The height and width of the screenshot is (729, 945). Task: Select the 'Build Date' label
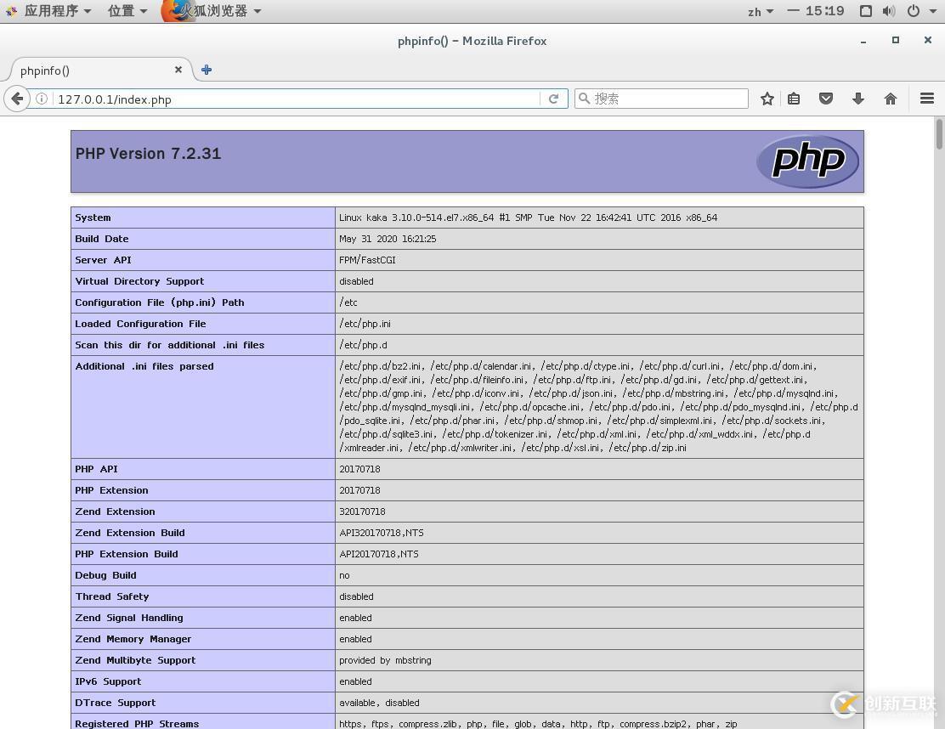tap(102, 239)
